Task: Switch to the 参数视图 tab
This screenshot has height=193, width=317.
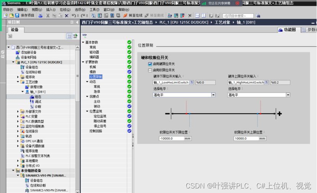Action: pyautogui.click(x=309, y=30)
